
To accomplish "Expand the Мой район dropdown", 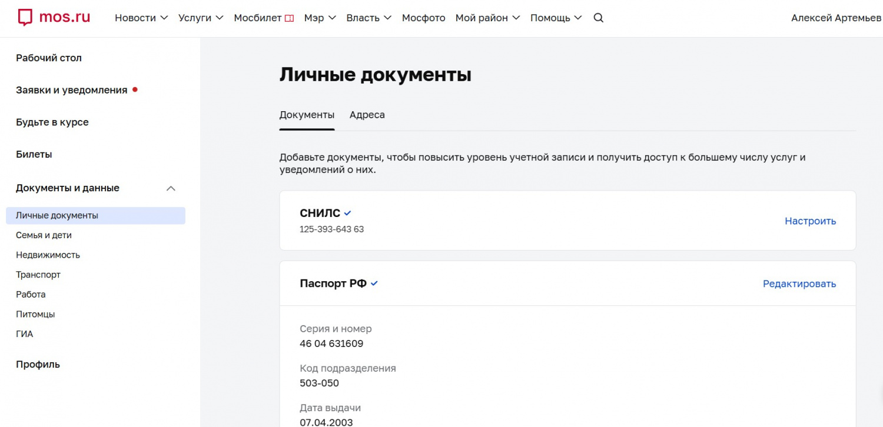I will (x=488, y=18).
